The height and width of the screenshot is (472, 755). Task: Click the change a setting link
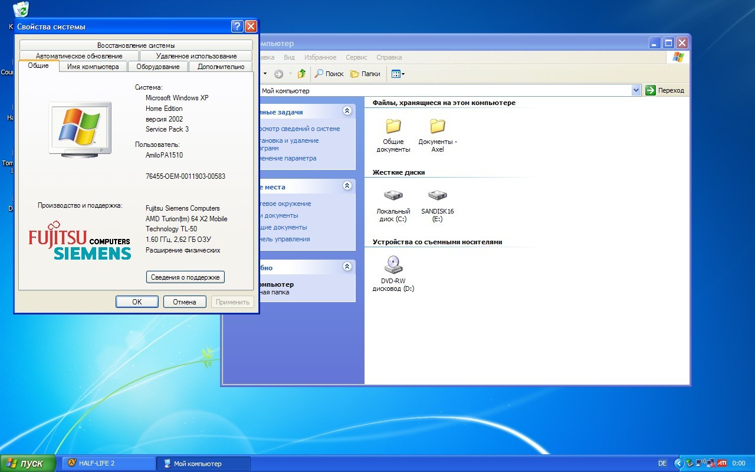[x=288, y=158]
